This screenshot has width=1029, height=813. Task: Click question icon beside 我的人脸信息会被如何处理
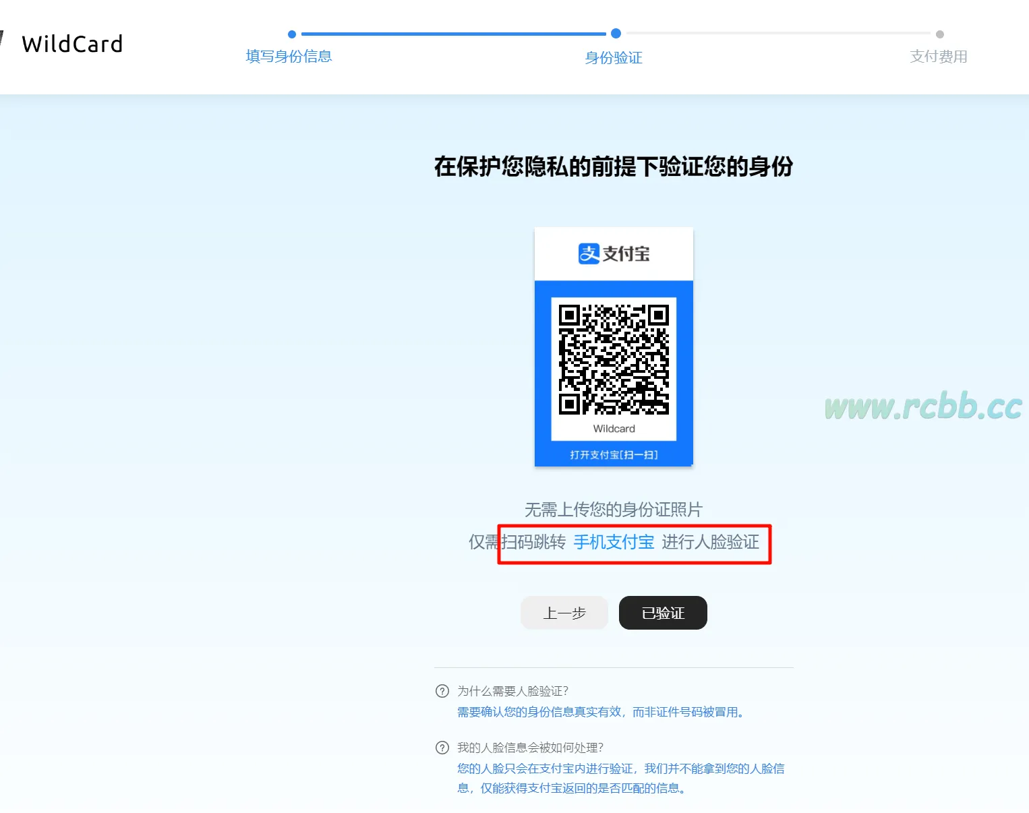[x=442, y=748]
